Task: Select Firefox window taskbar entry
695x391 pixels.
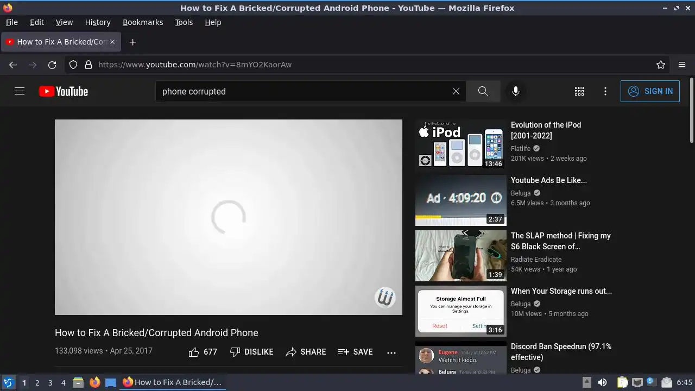Action: click(173, 382)
